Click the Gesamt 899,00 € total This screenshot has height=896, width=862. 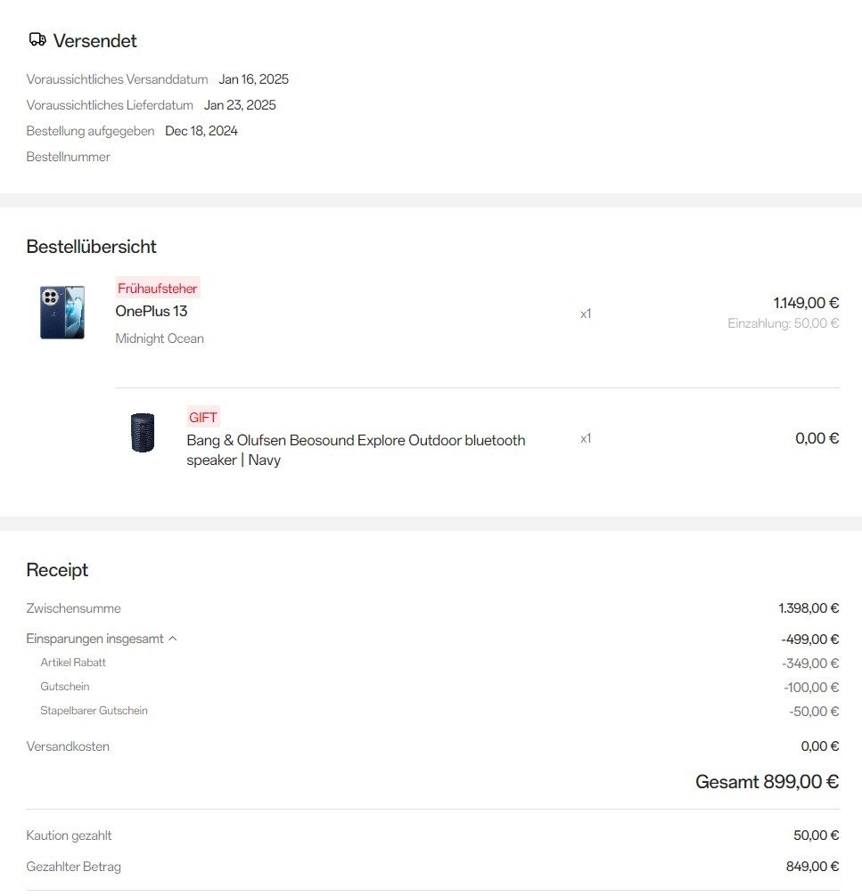click(x=767, y=782)
